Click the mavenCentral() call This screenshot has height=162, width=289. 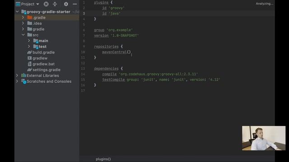(117, 52)
